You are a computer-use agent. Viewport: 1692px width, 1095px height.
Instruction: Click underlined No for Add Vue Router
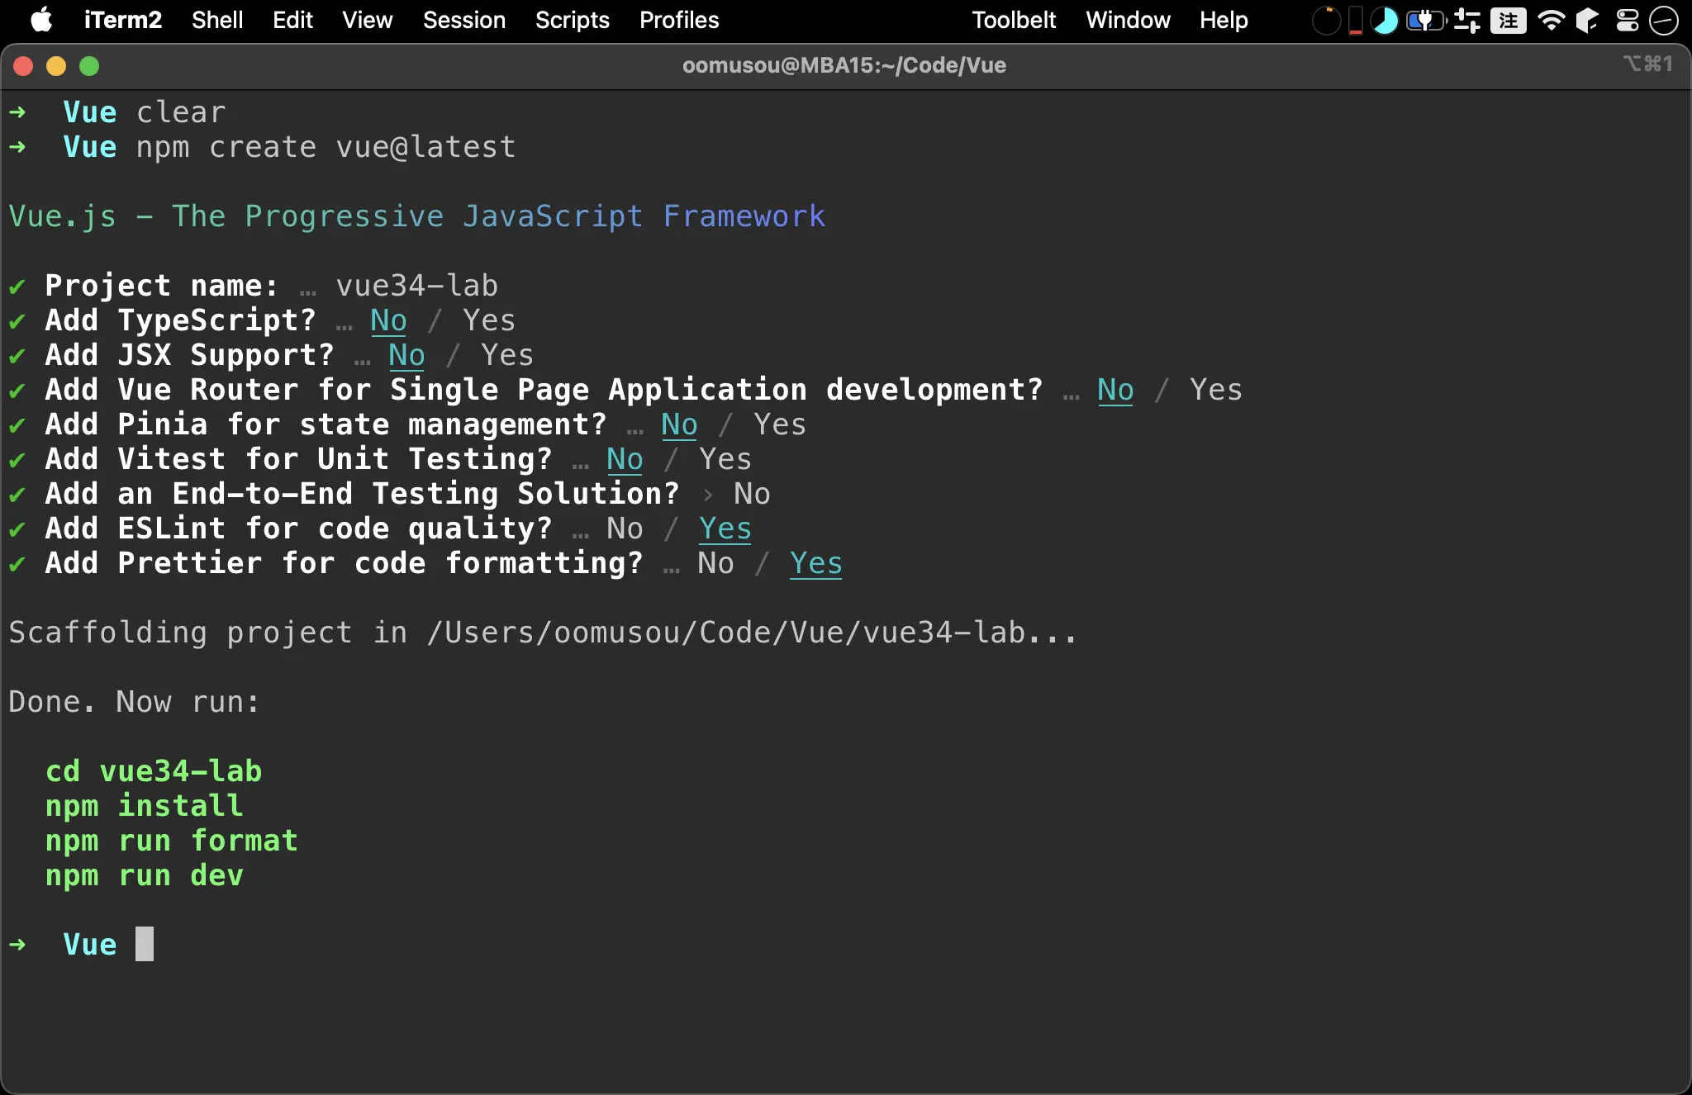click(x=1115, y=390)
